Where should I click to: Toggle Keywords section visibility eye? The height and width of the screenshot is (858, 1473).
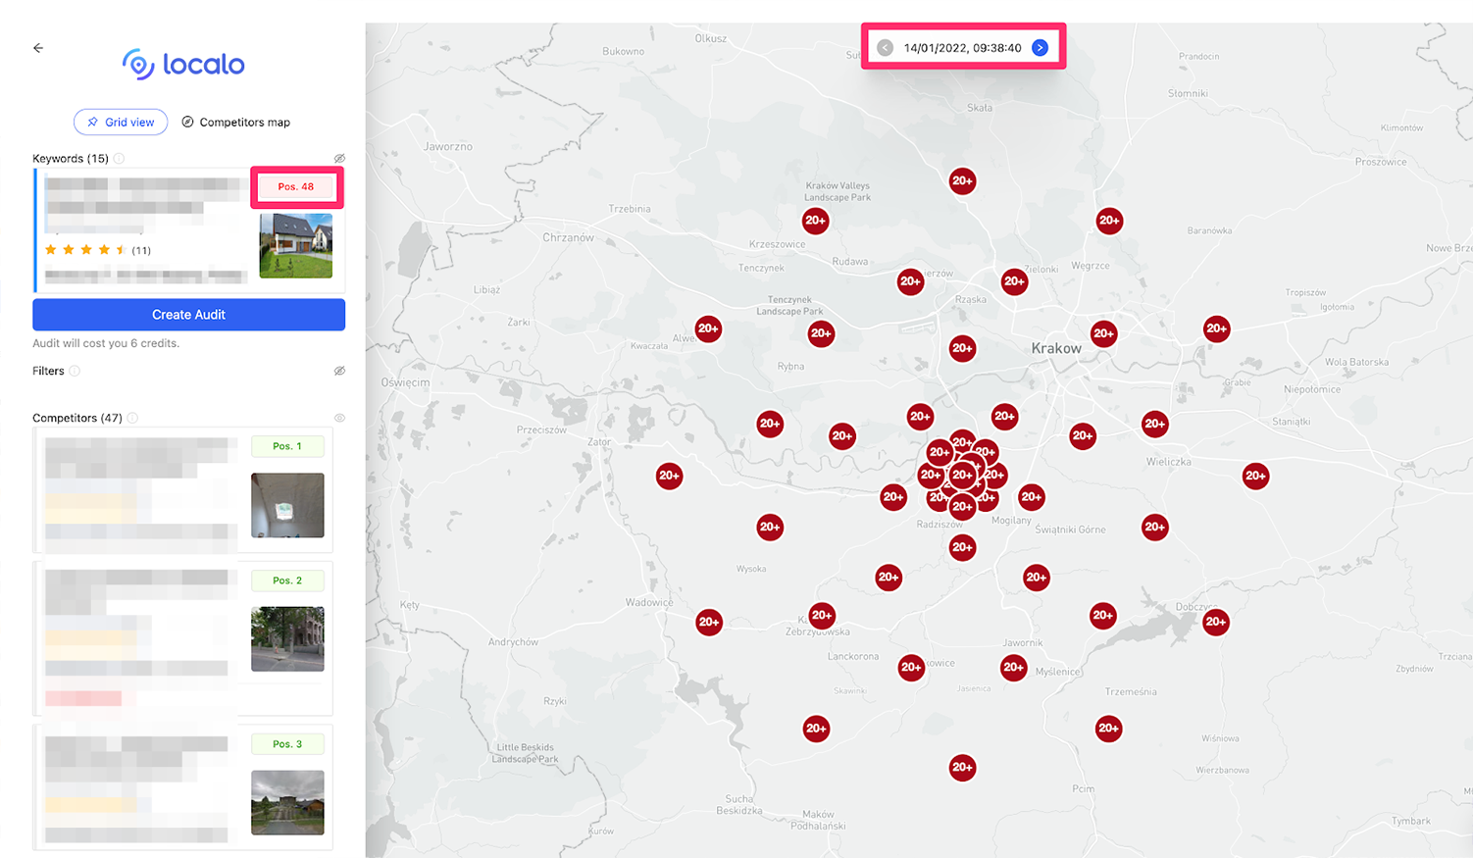tap(339, 159)
